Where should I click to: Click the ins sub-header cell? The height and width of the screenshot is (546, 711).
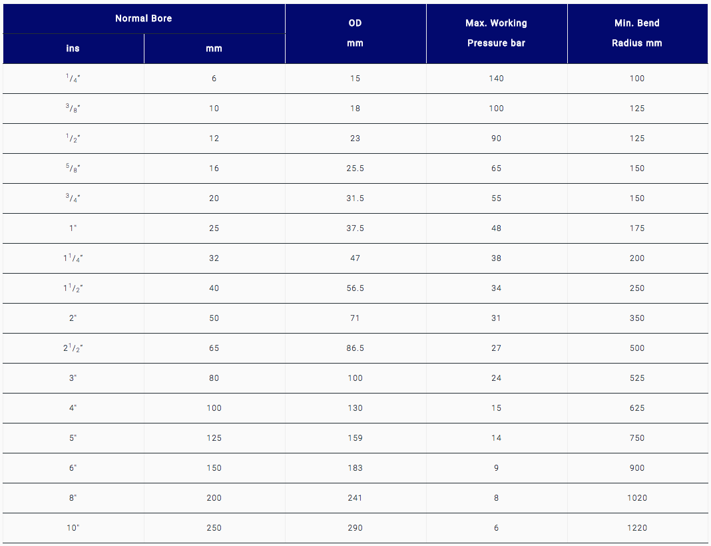[73, 49]
